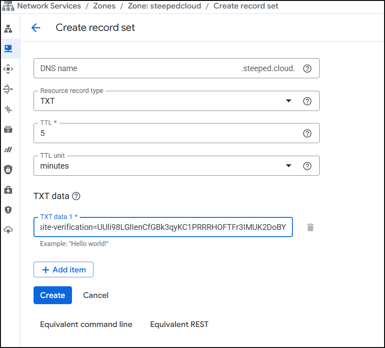Click the network hierarchy icon in sidebar
385x348 pixels.
(x=8, y=29)
